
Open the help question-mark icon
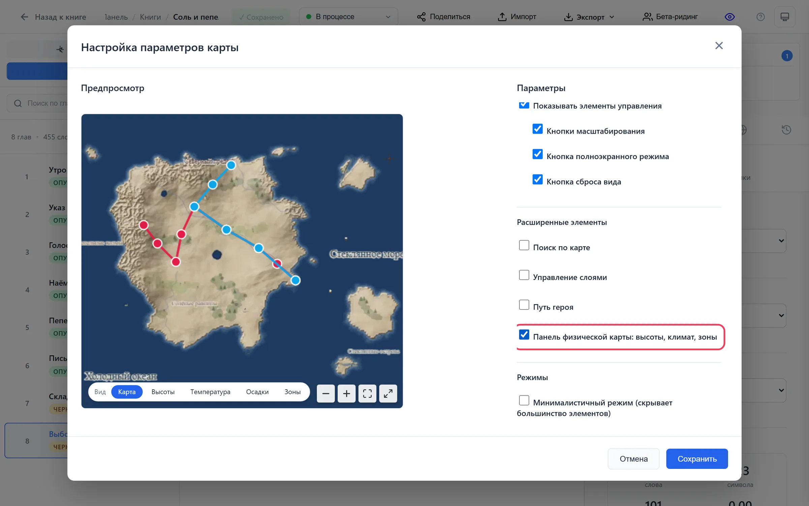coord(760,17)
